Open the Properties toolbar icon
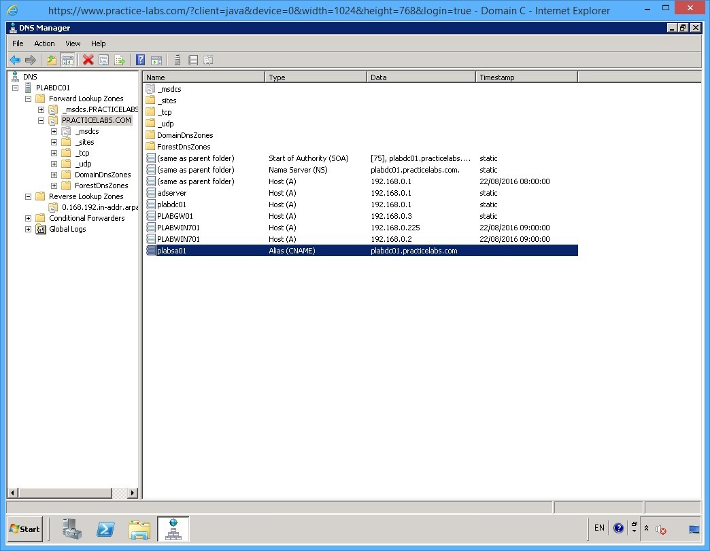Screen dimensions: 710x551 103,60
